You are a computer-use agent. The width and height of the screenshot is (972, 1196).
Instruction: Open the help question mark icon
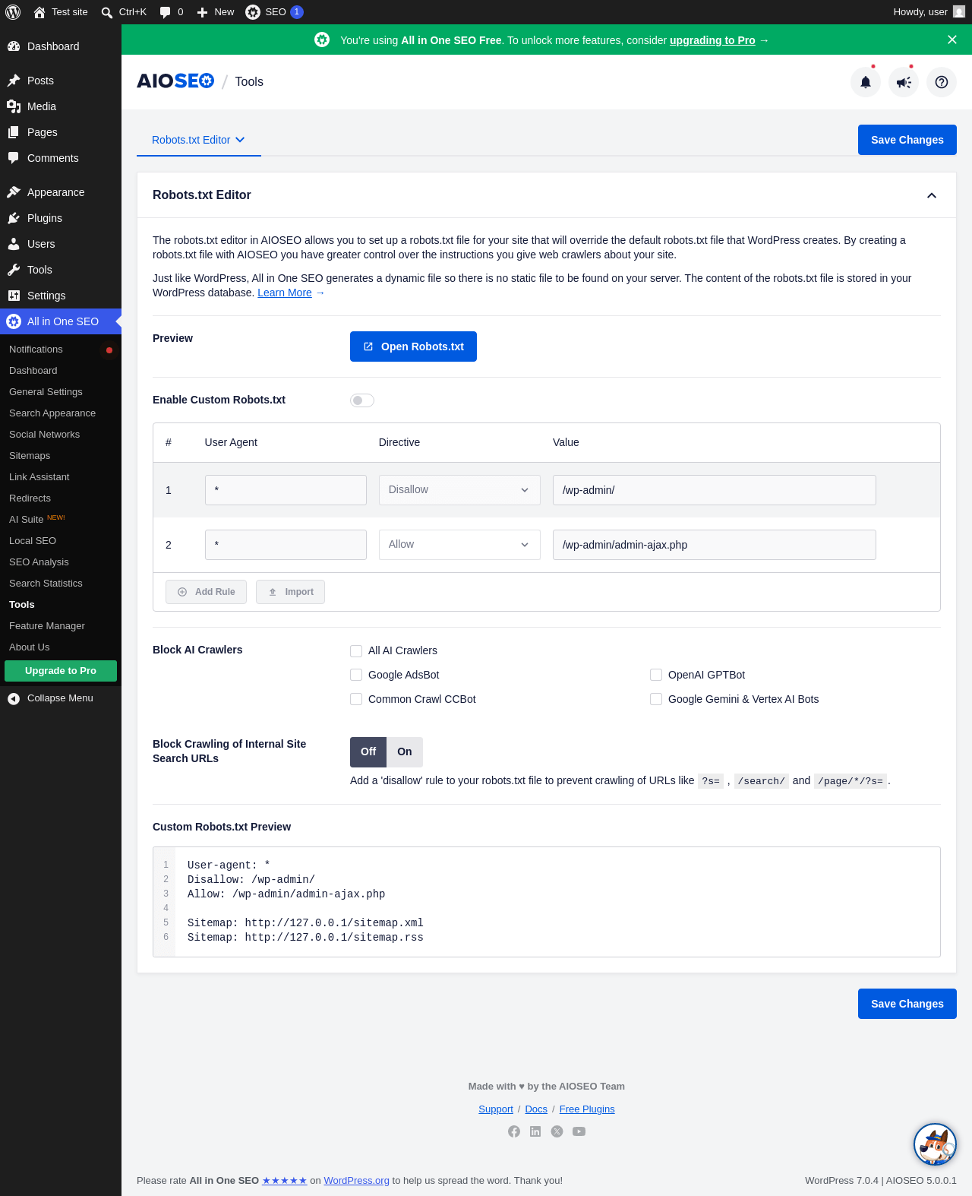pyautogui.click(x=942, y=82)
